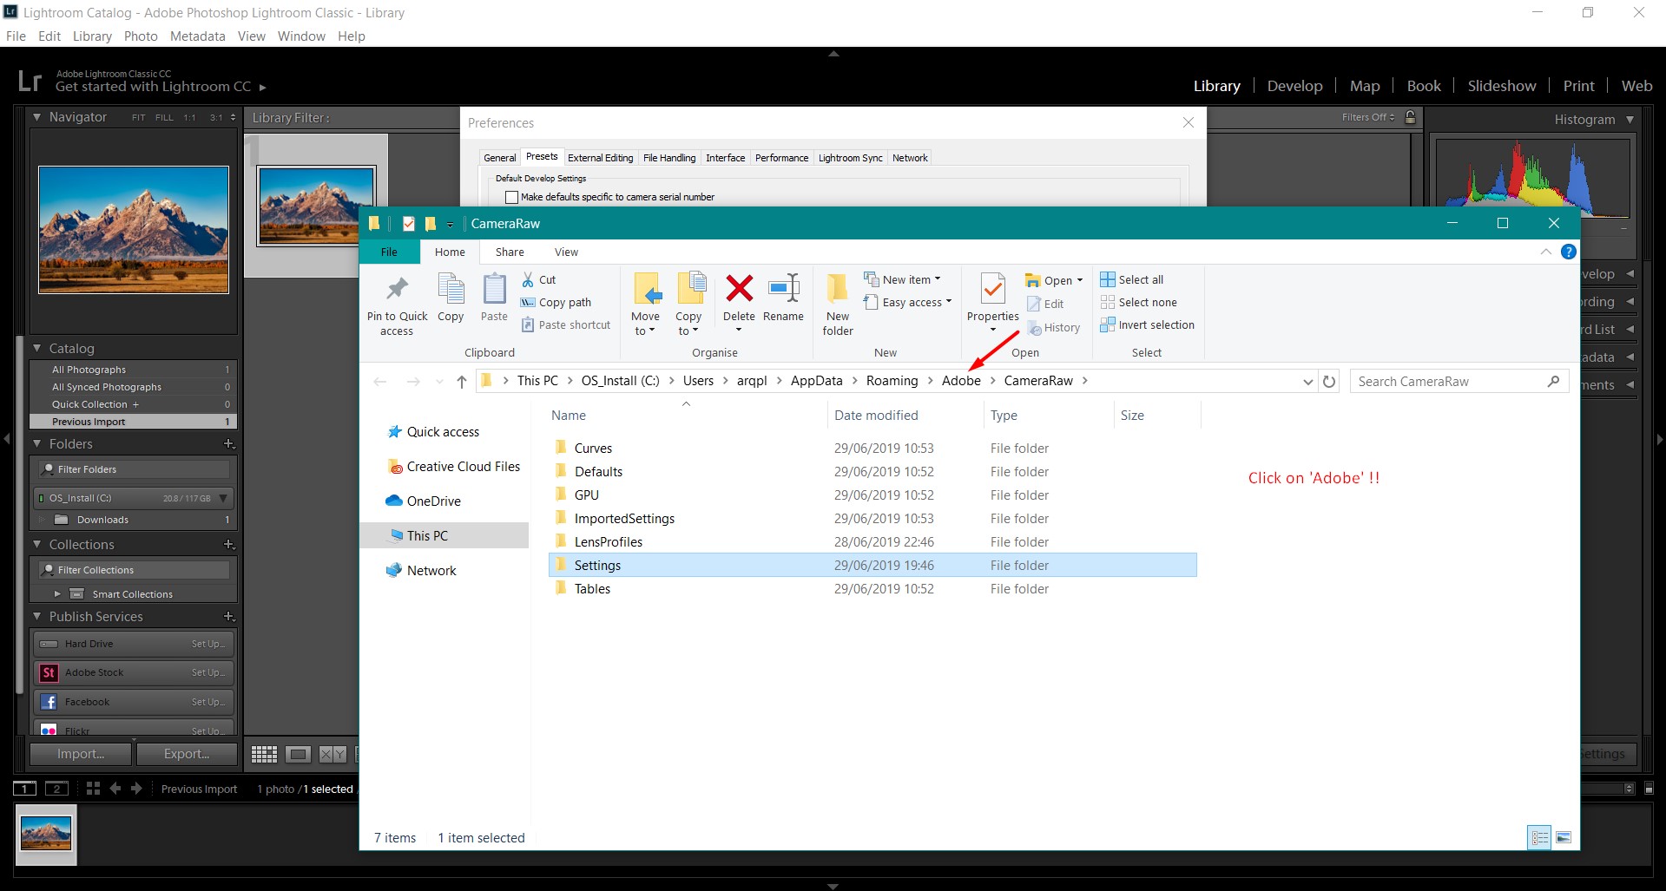Select OneDrive in navigation pane
1666x891 pixels.
click(423, 501)
